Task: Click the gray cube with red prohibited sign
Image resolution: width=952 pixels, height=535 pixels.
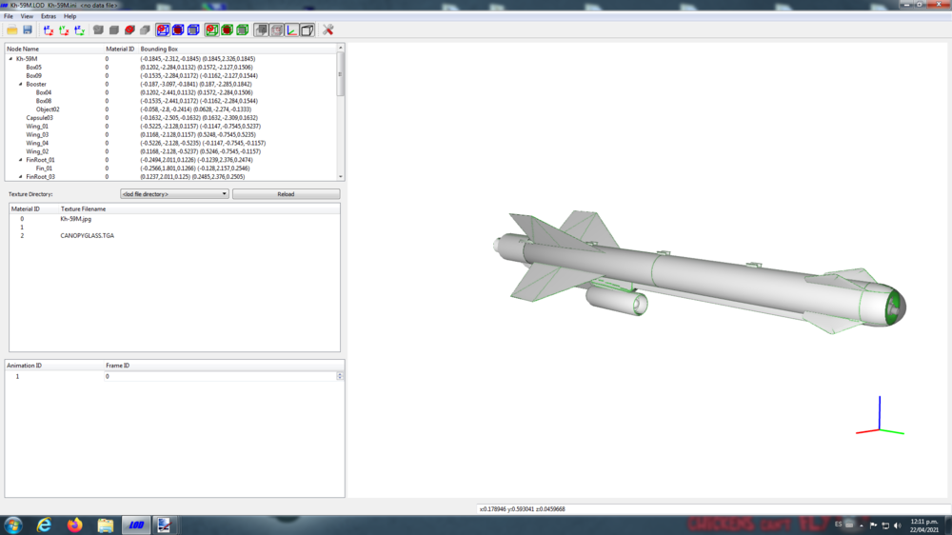Action: (129, 30)
